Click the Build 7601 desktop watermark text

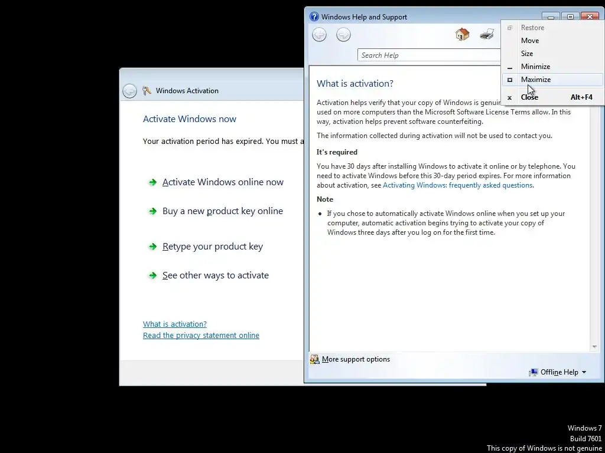pos(586,439)
